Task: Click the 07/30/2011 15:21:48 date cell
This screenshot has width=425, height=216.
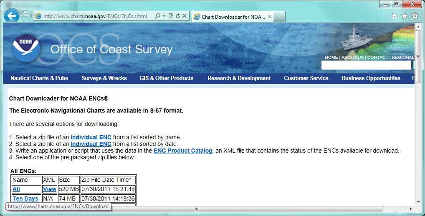Action: (x=108, y=189)
